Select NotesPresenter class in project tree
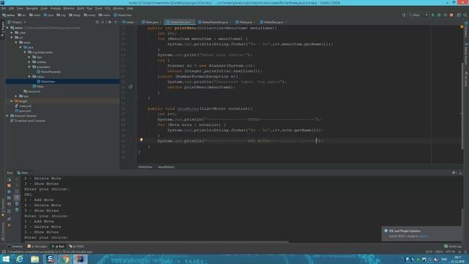This screenshot has width=469, height=264. pyautogui.click(x=49, y=72)
